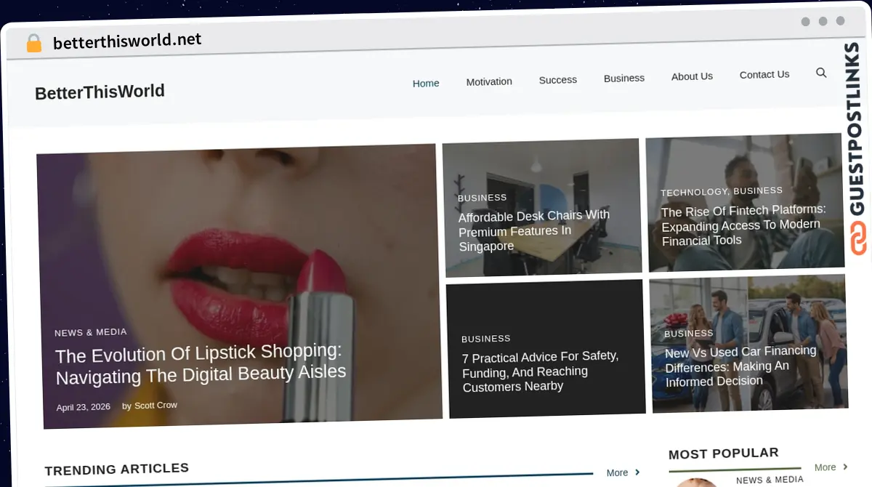
Task: Read Affordable Desk Chairs Singapore article
Action: tap(533, 230)
